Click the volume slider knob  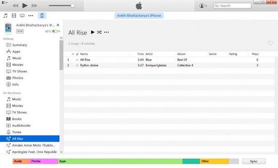point(73,6)
